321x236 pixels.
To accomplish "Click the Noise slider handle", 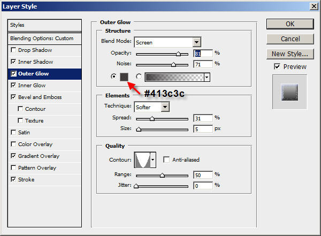I will (173, 65).
